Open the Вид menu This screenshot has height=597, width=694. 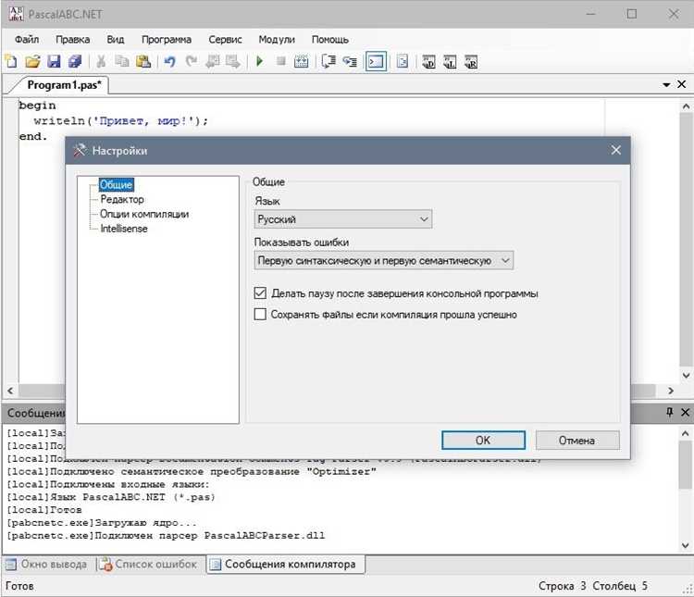[x=116, y=40]
